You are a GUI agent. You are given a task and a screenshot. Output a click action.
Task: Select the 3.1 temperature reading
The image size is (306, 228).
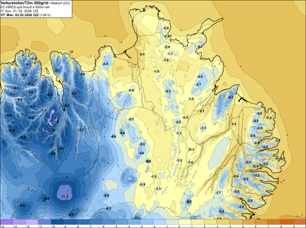202,111
